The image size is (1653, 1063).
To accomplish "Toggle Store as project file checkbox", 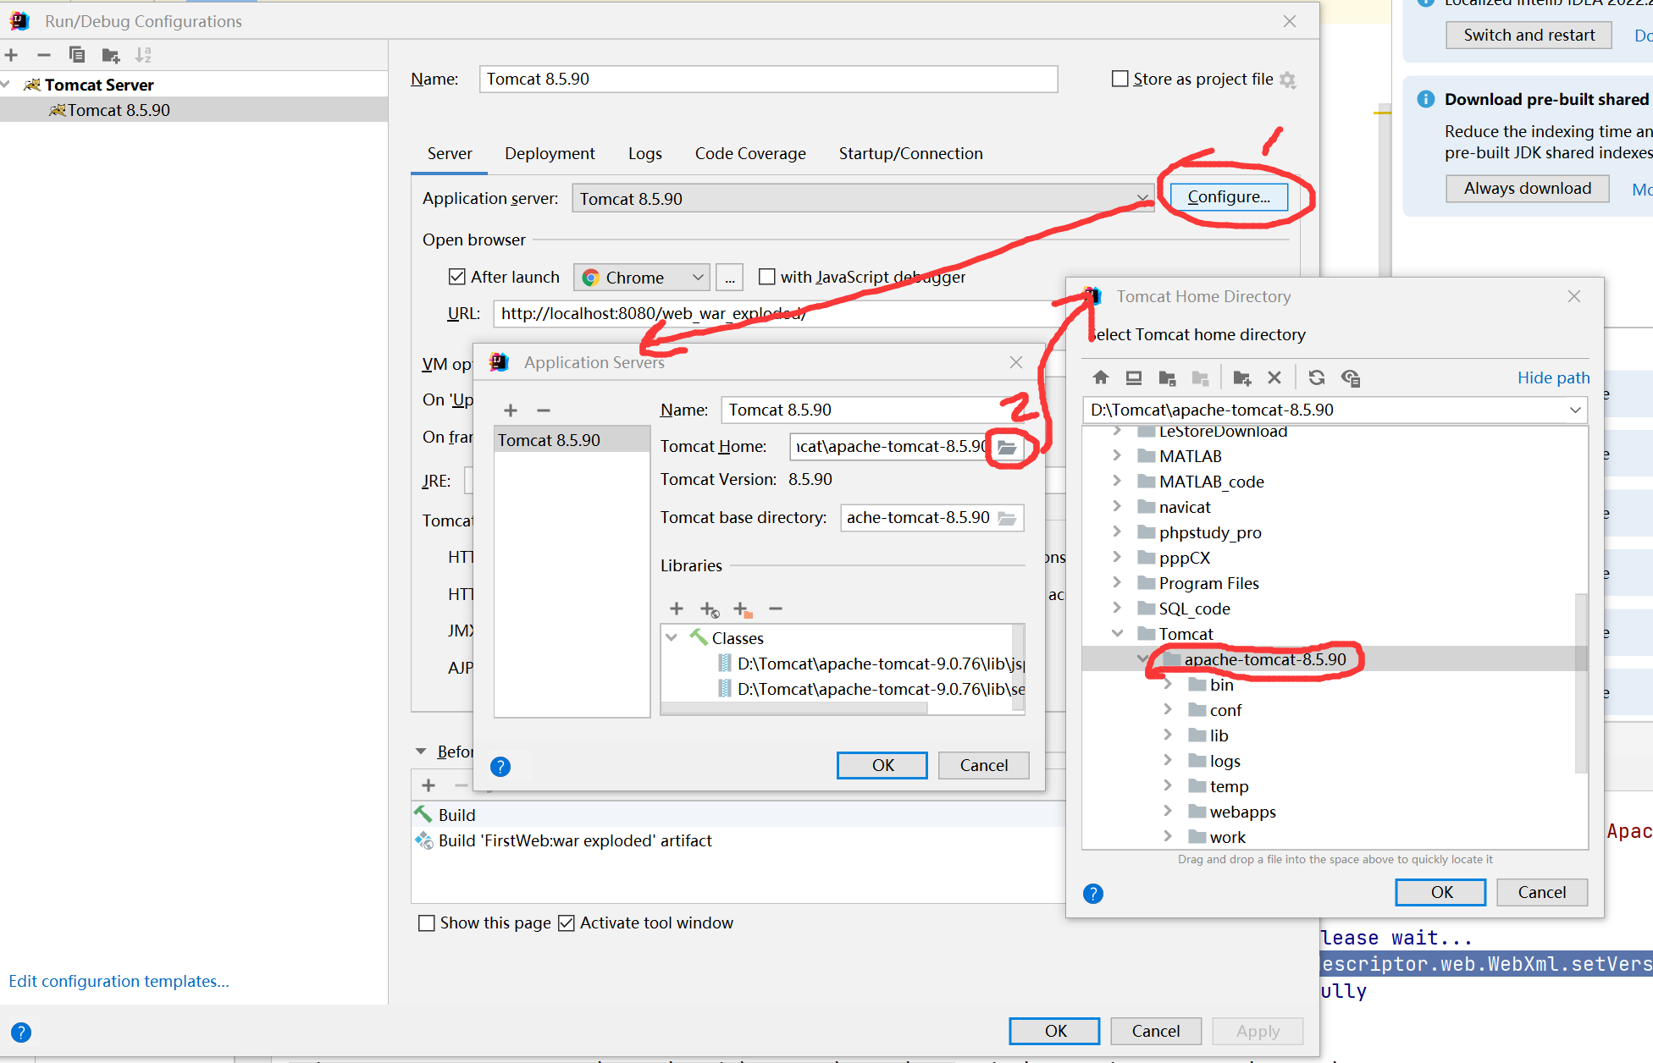I will click(1120, 79).
